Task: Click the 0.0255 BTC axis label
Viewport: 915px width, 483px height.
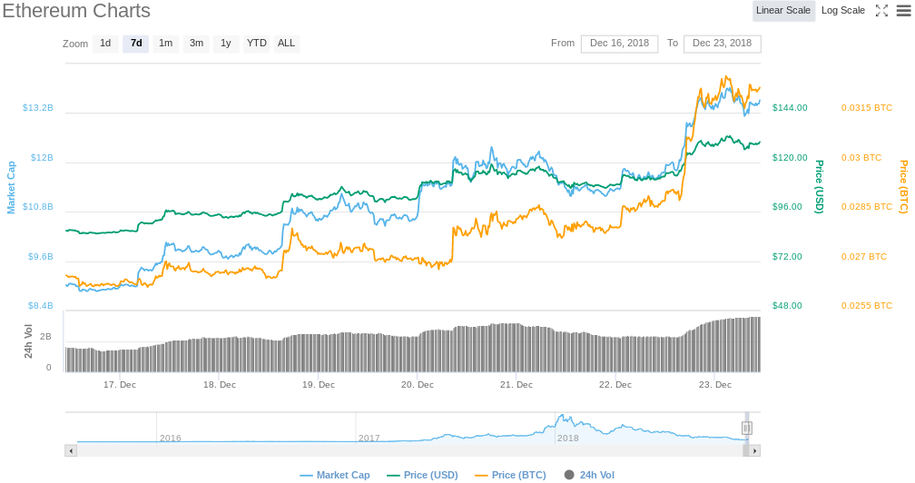Action: (x=867, y=306)
